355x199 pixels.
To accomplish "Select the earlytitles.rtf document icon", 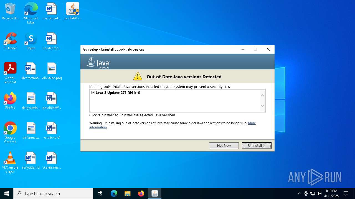I will [x=31, y=161].
